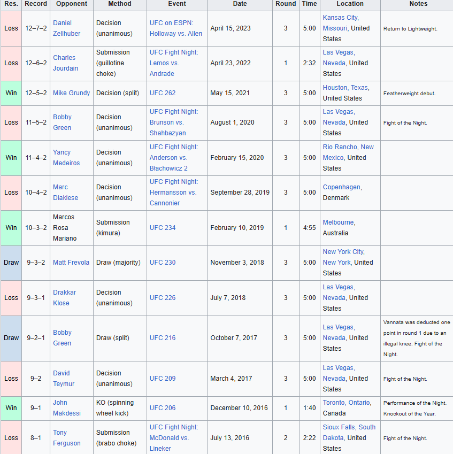Open UFC Fight Night: Hermansson vs. Cannonier event
Viewport: 453px width, 454px height.
click(x=174, y=193)
